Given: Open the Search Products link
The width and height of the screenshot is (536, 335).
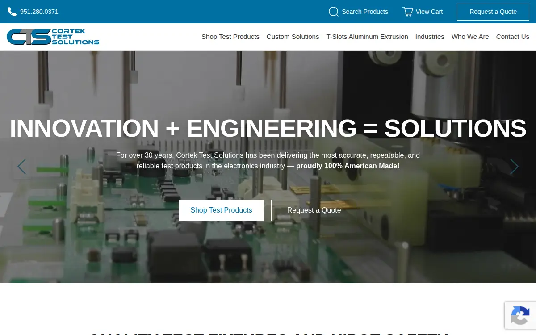Looking at the screenshot, I should click(x=365, y=12).
